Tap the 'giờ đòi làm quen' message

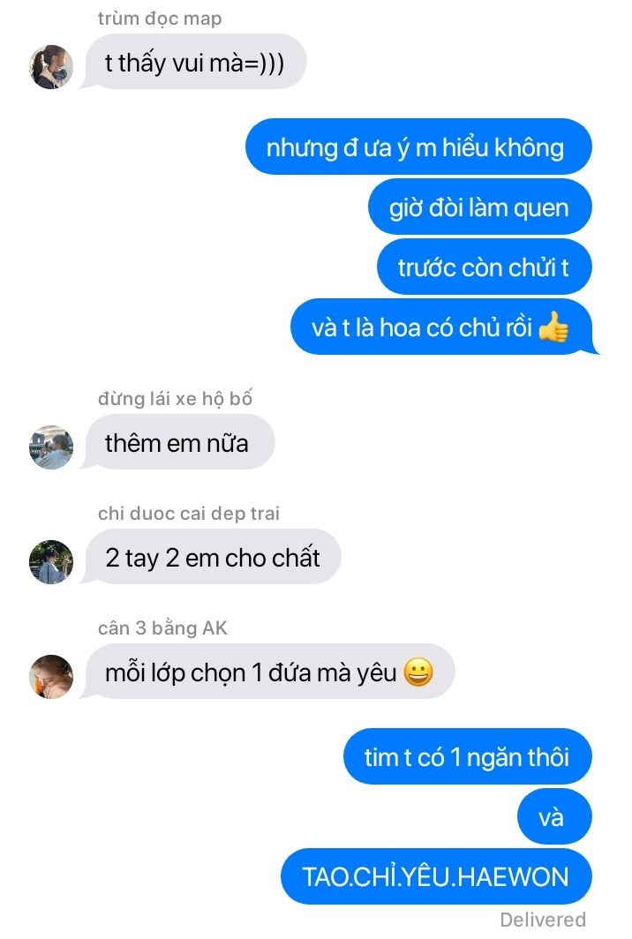[479, 207]
